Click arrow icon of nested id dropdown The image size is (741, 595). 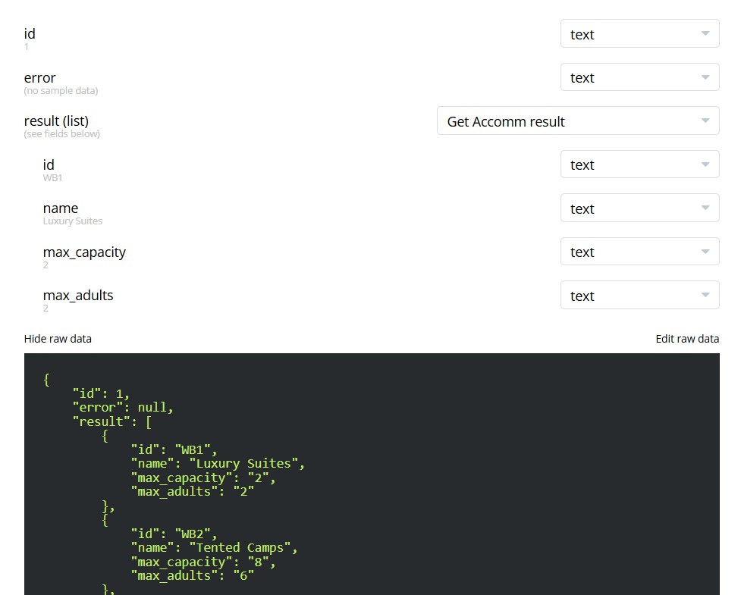(705, 164)
